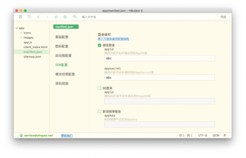Image resolution: width=246 pixels, height=158 pixels.
Task: Select SDK配置 section
Action: [x=61, y=65]
